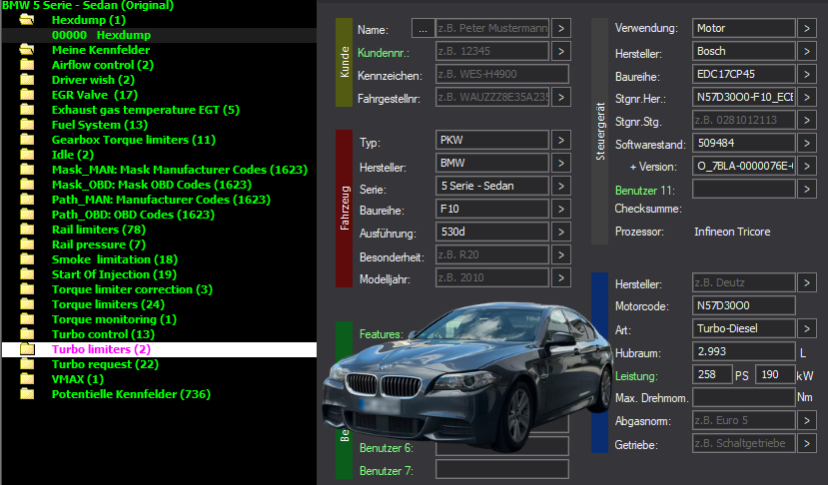
Task: Click the green Leistung label
Action: pos(636,376)
